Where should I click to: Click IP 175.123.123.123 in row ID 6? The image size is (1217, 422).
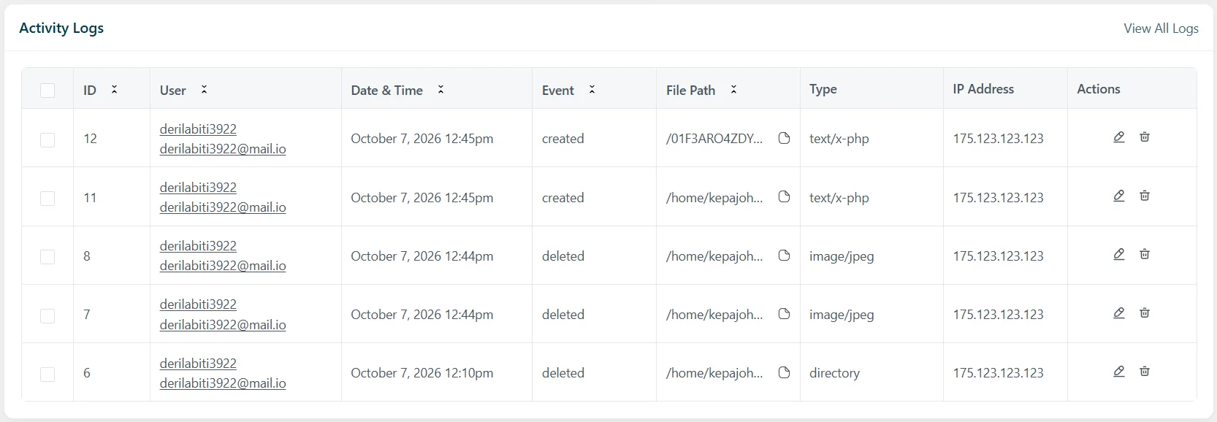coord(998,372)
